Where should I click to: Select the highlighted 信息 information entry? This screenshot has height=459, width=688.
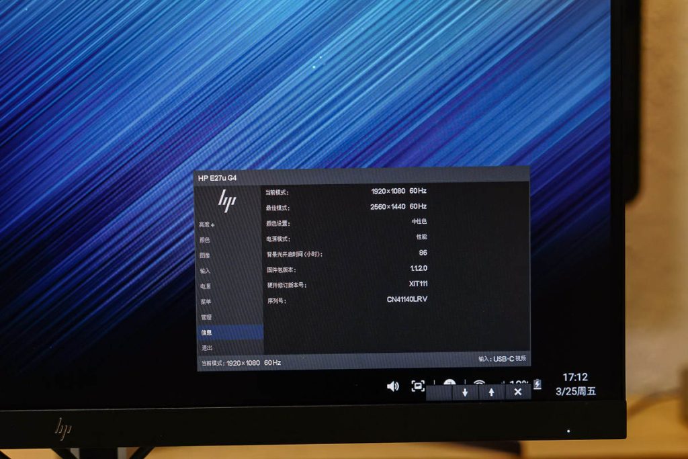(230, 332)
